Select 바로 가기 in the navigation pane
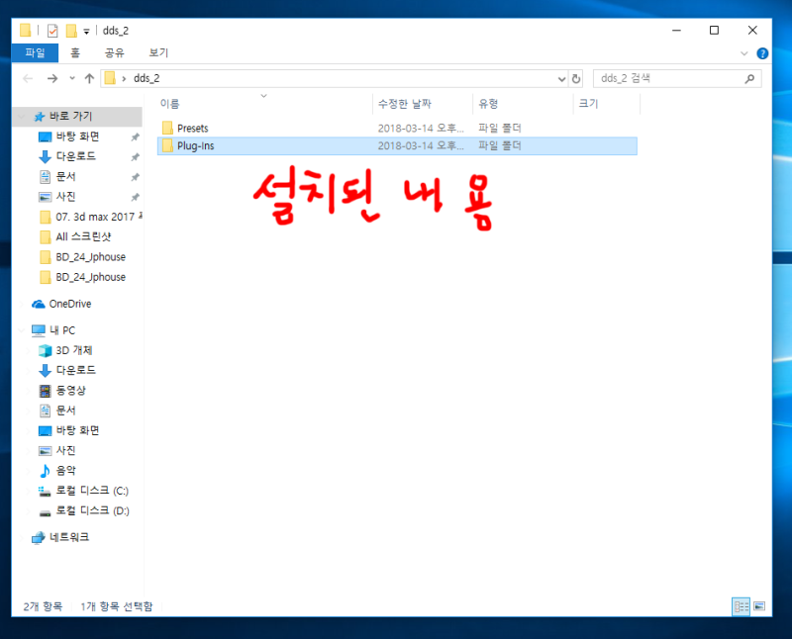The image size is (792, 639). click(70, 116)
